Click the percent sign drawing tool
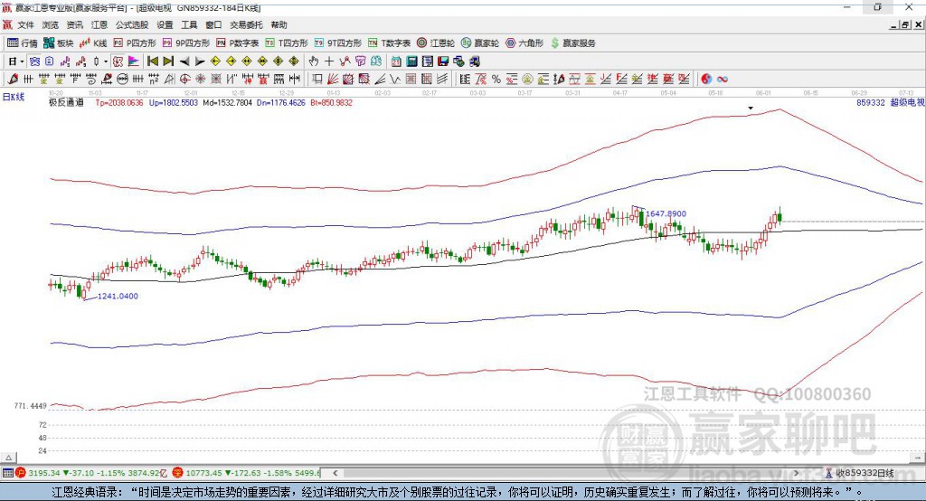Screen dimensions: 926x501 point(496,80)
